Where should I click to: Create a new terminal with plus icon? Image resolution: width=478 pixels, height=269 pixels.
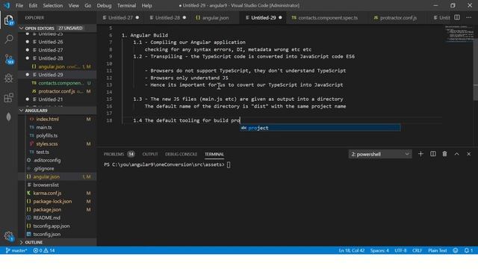tap(420, 154)
